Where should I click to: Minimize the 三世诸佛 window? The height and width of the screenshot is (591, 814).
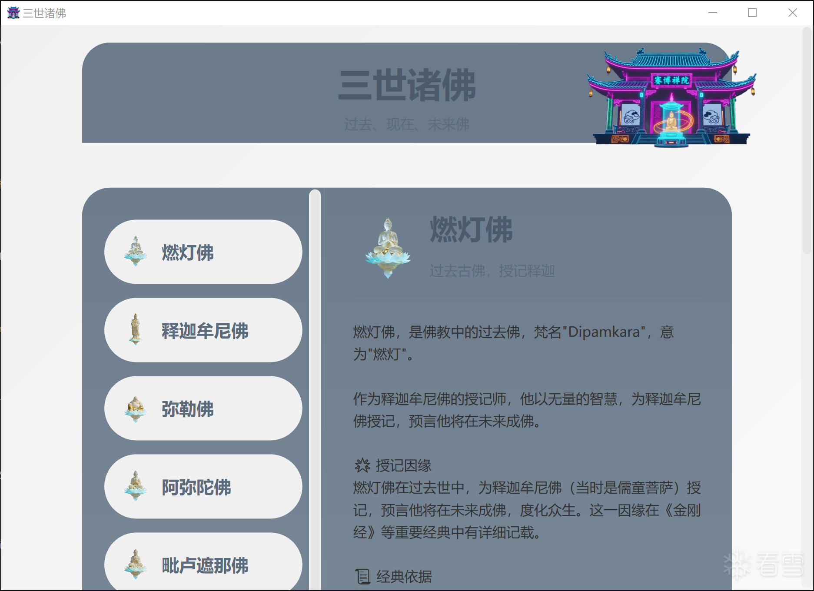click(x=713, y=13)
